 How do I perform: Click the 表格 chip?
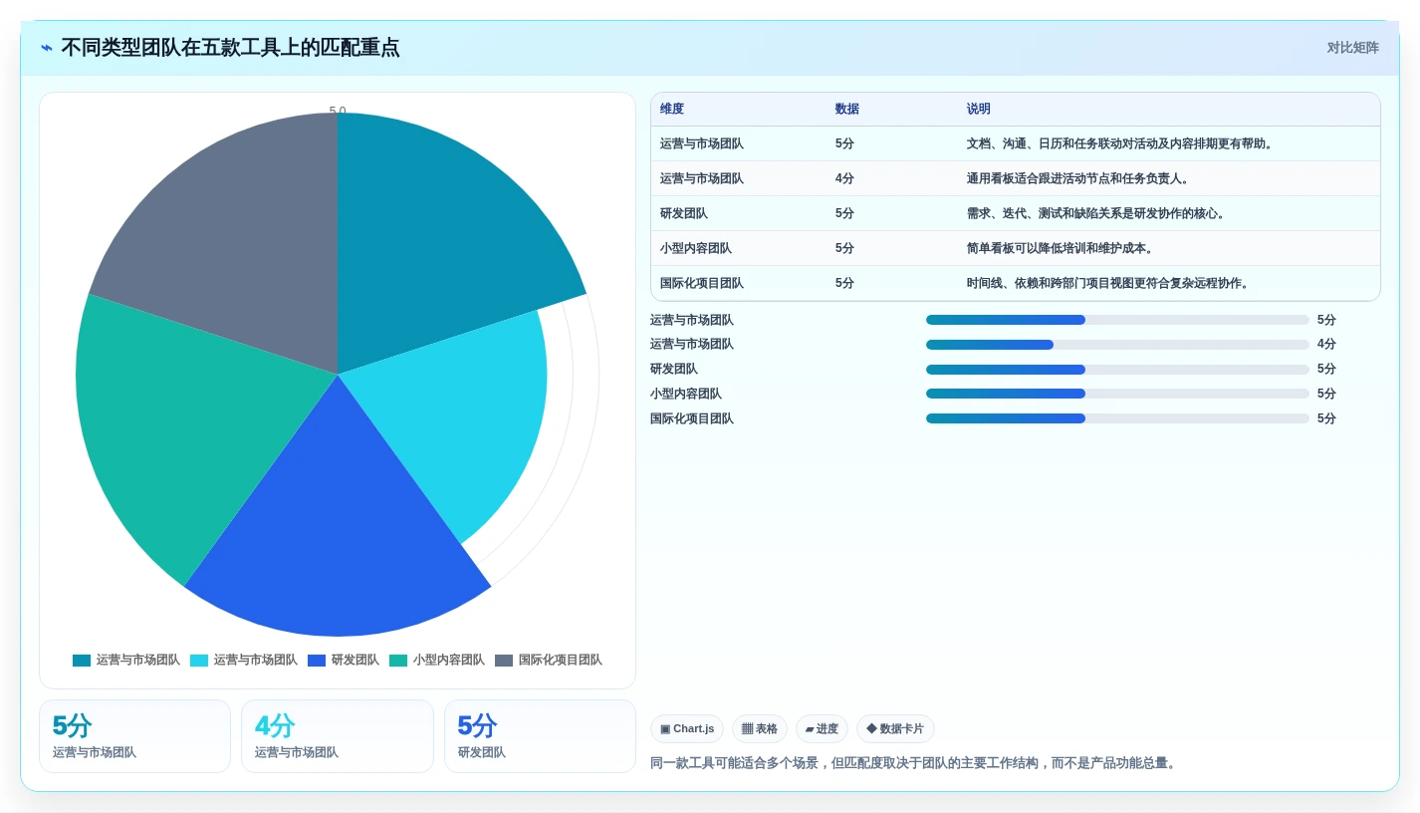tap(760, 729)
